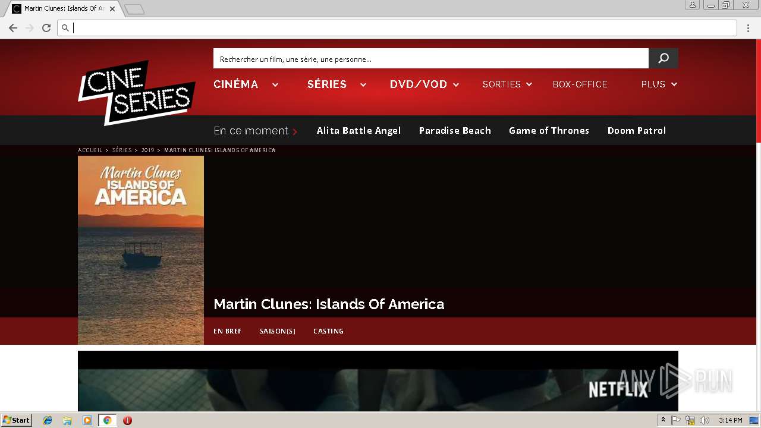Go to BOX-OFFICE page
This screenshot has width=761, height=428.
click(580, 84)
